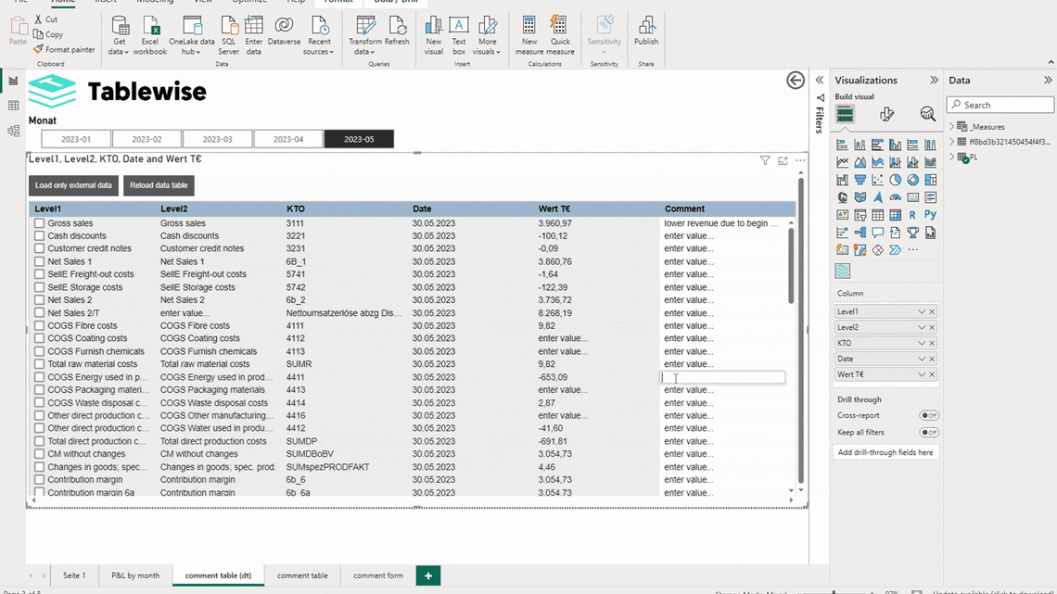The image size is (1057, 594).
Task: Open the Level1 field dropdown arrow
Action: (921, 312)
